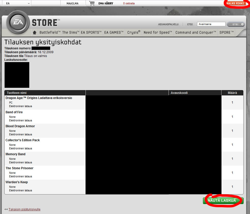Click the HALKO RIKKI account button

coord(235,3)
